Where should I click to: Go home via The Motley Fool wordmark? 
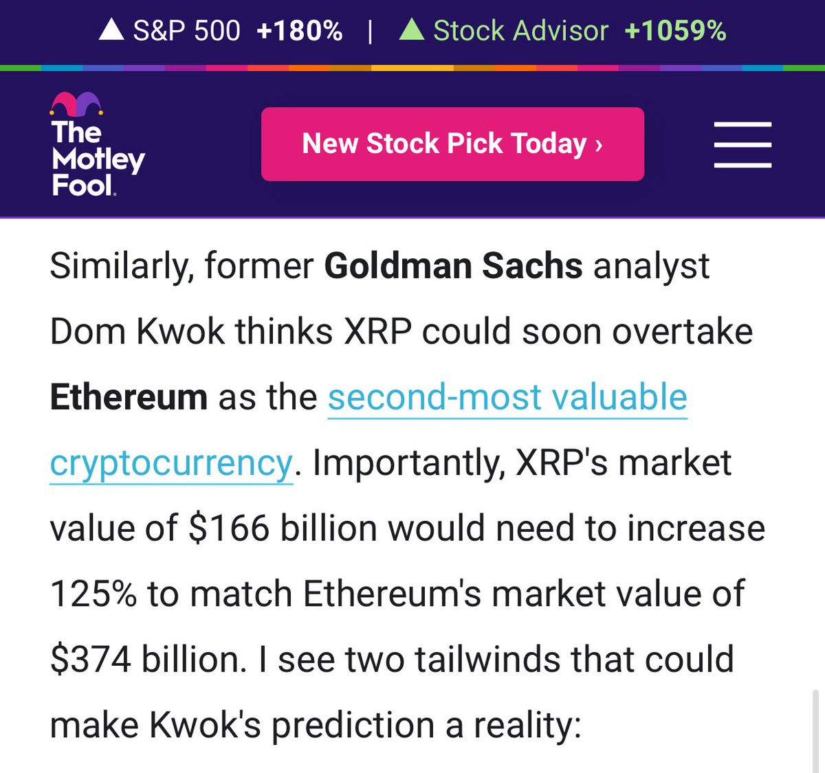(97, 159)
